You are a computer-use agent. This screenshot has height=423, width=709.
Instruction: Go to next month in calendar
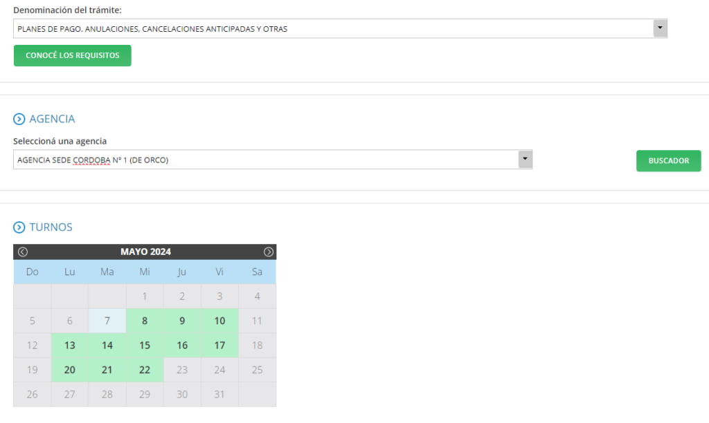(x=269, y=252)
